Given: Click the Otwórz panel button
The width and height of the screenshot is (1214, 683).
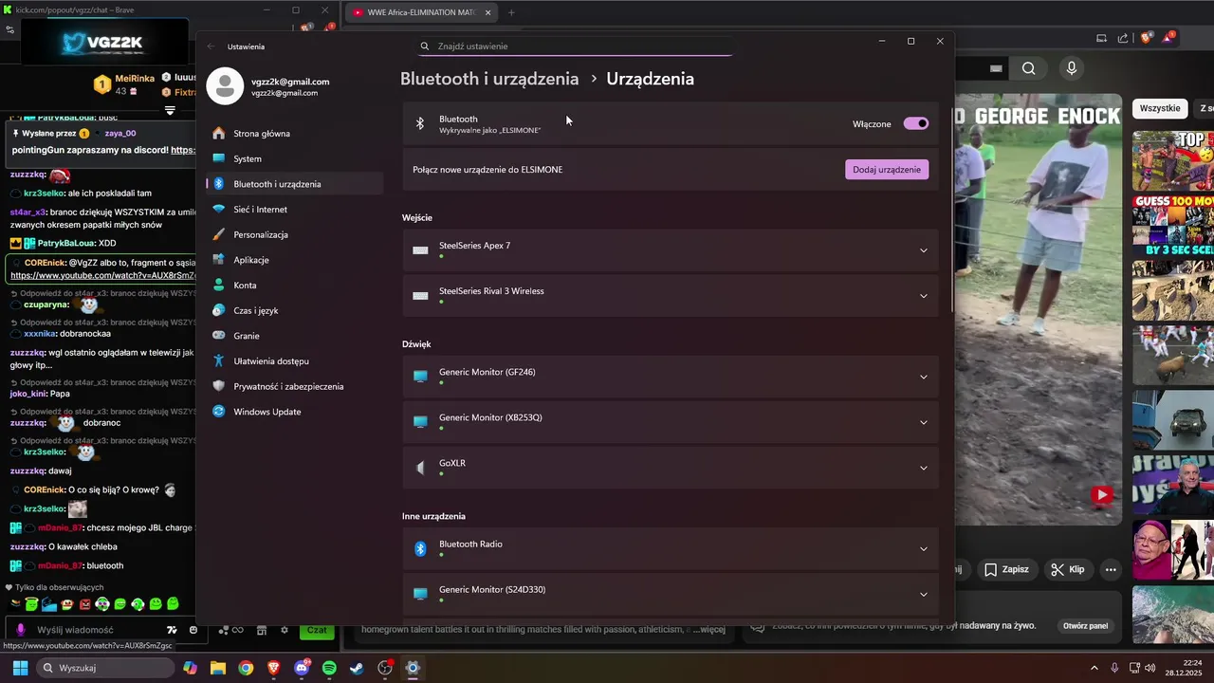Looking at the screenshot, I should 1085,626.
